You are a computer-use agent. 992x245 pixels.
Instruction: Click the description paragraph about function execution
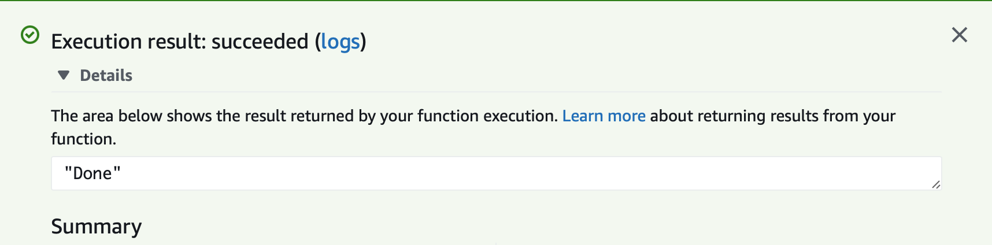473,127
